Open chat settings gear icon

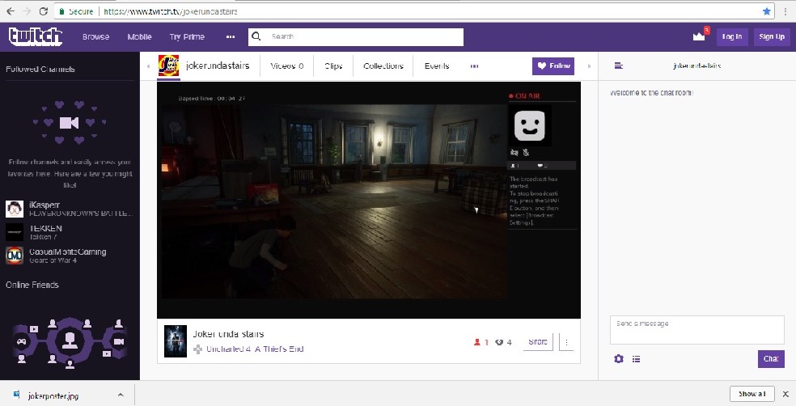(x=618, y=359)
